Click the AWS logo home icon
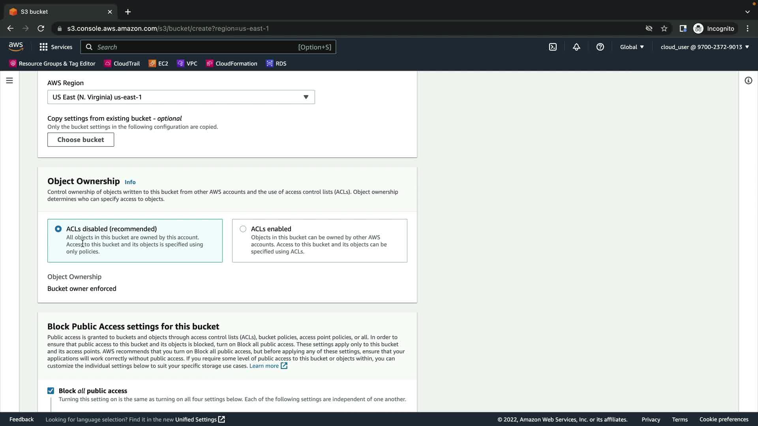This screenshot has height=426, width=758. point(16,47)
